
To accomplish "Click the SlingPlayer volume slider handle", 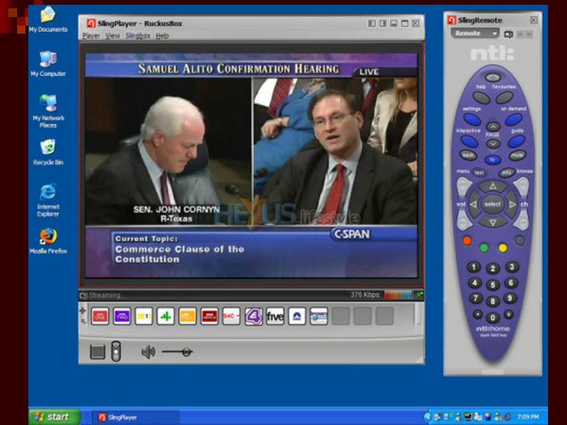I will click(x=187, y=352).
